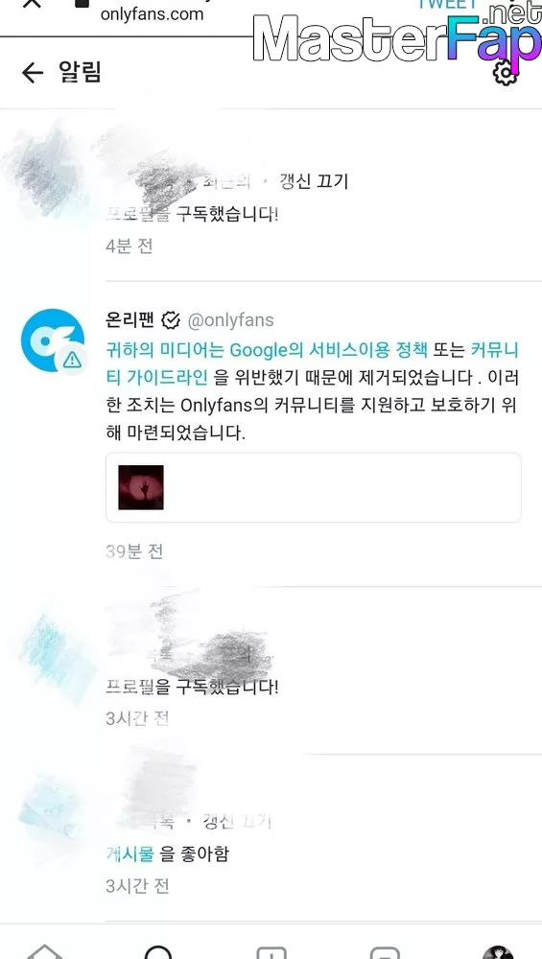Click the @onlyfans handle

[230, 320]
